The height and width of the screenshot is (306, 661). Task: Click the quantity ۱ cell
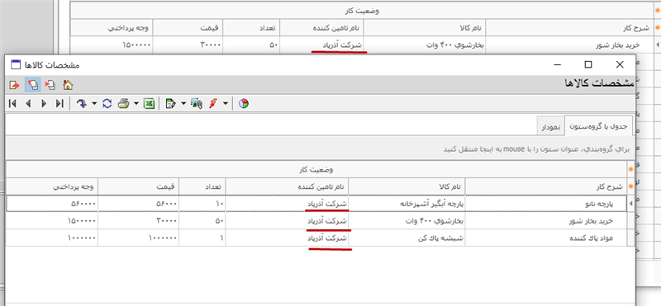pyautogui.click(x=202, y=238)
